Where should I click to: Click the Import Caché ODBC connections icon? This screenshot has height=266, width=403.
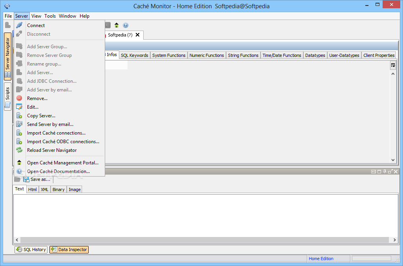pyautogui.click(x=19, y=141)
